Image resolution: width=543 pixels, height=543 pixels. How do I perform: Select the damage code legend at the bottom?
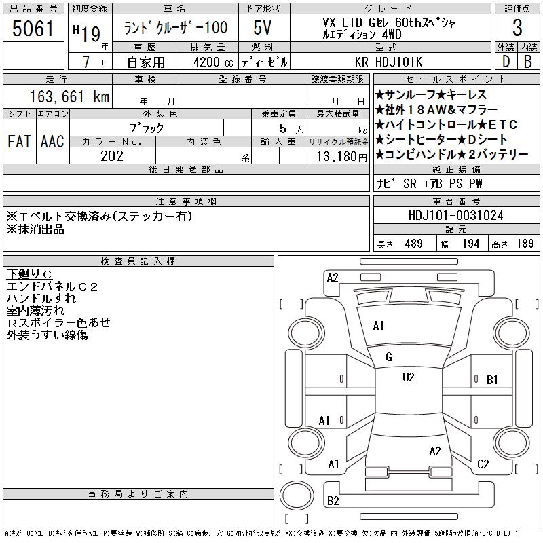(x=261, y=533)
